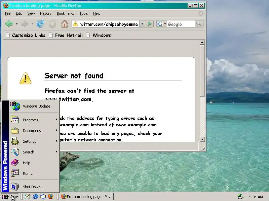Viewport: 269px width, 201px height.
Task: Click the scrollbar down arrow
Action: tap(202, 139)
